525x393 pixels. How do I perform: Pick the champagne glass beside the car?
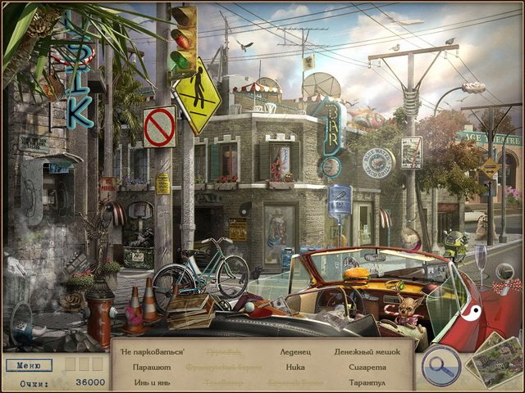click(481, 263)
